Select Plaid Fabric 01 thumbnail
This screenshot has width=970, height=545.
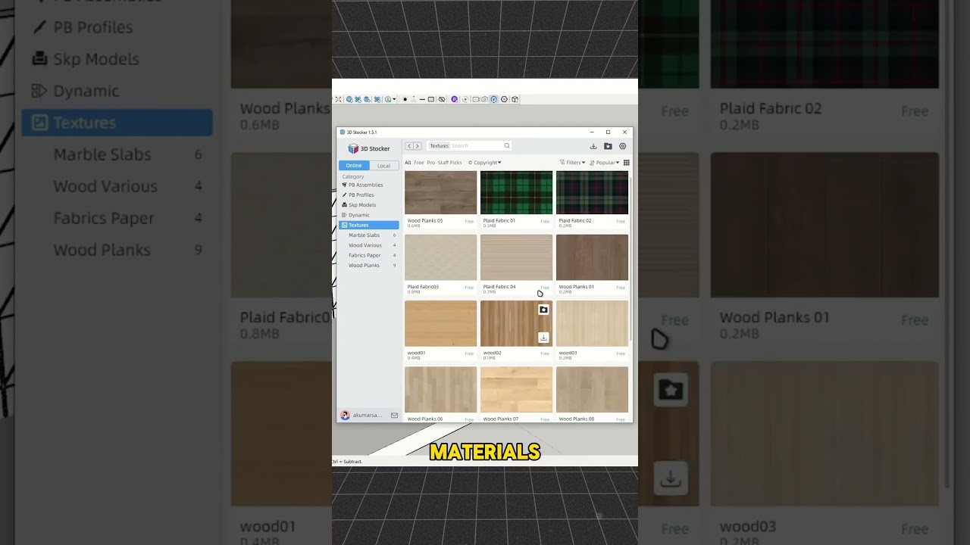516,192
